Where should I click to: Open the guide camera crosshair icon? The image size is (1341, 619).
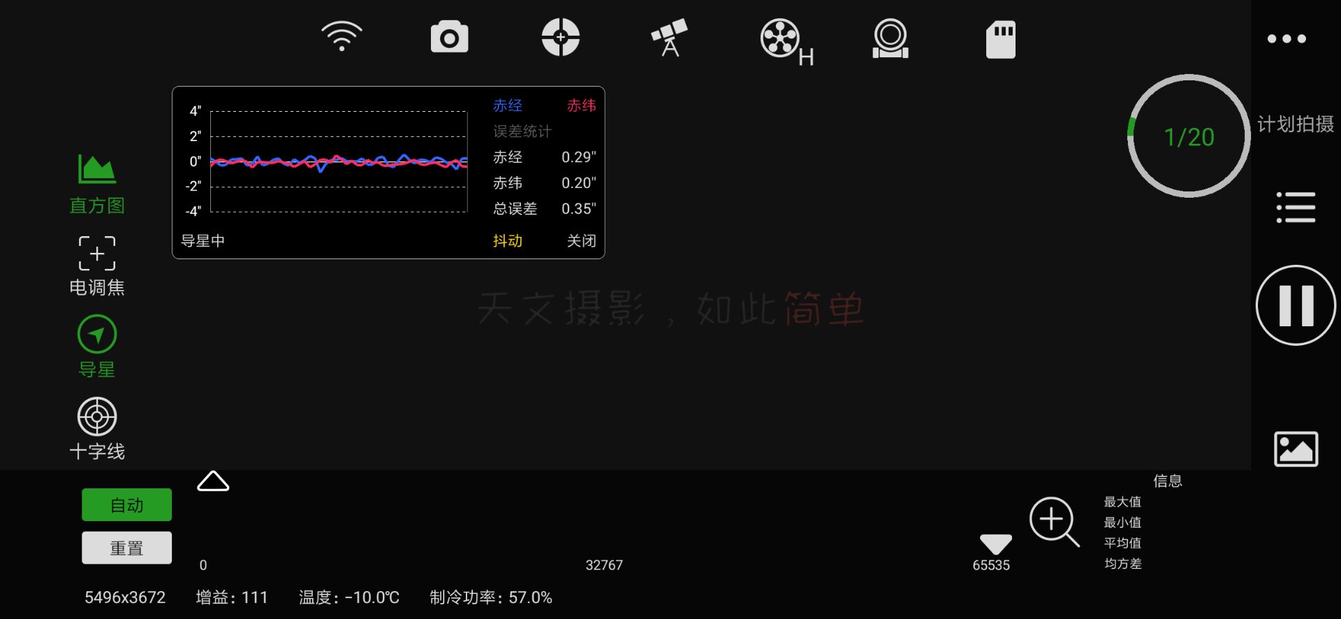pos(560,37)
